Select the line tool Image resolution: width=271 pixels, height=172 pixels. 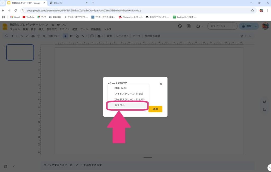pyautogui.click(x=83, y=36)
